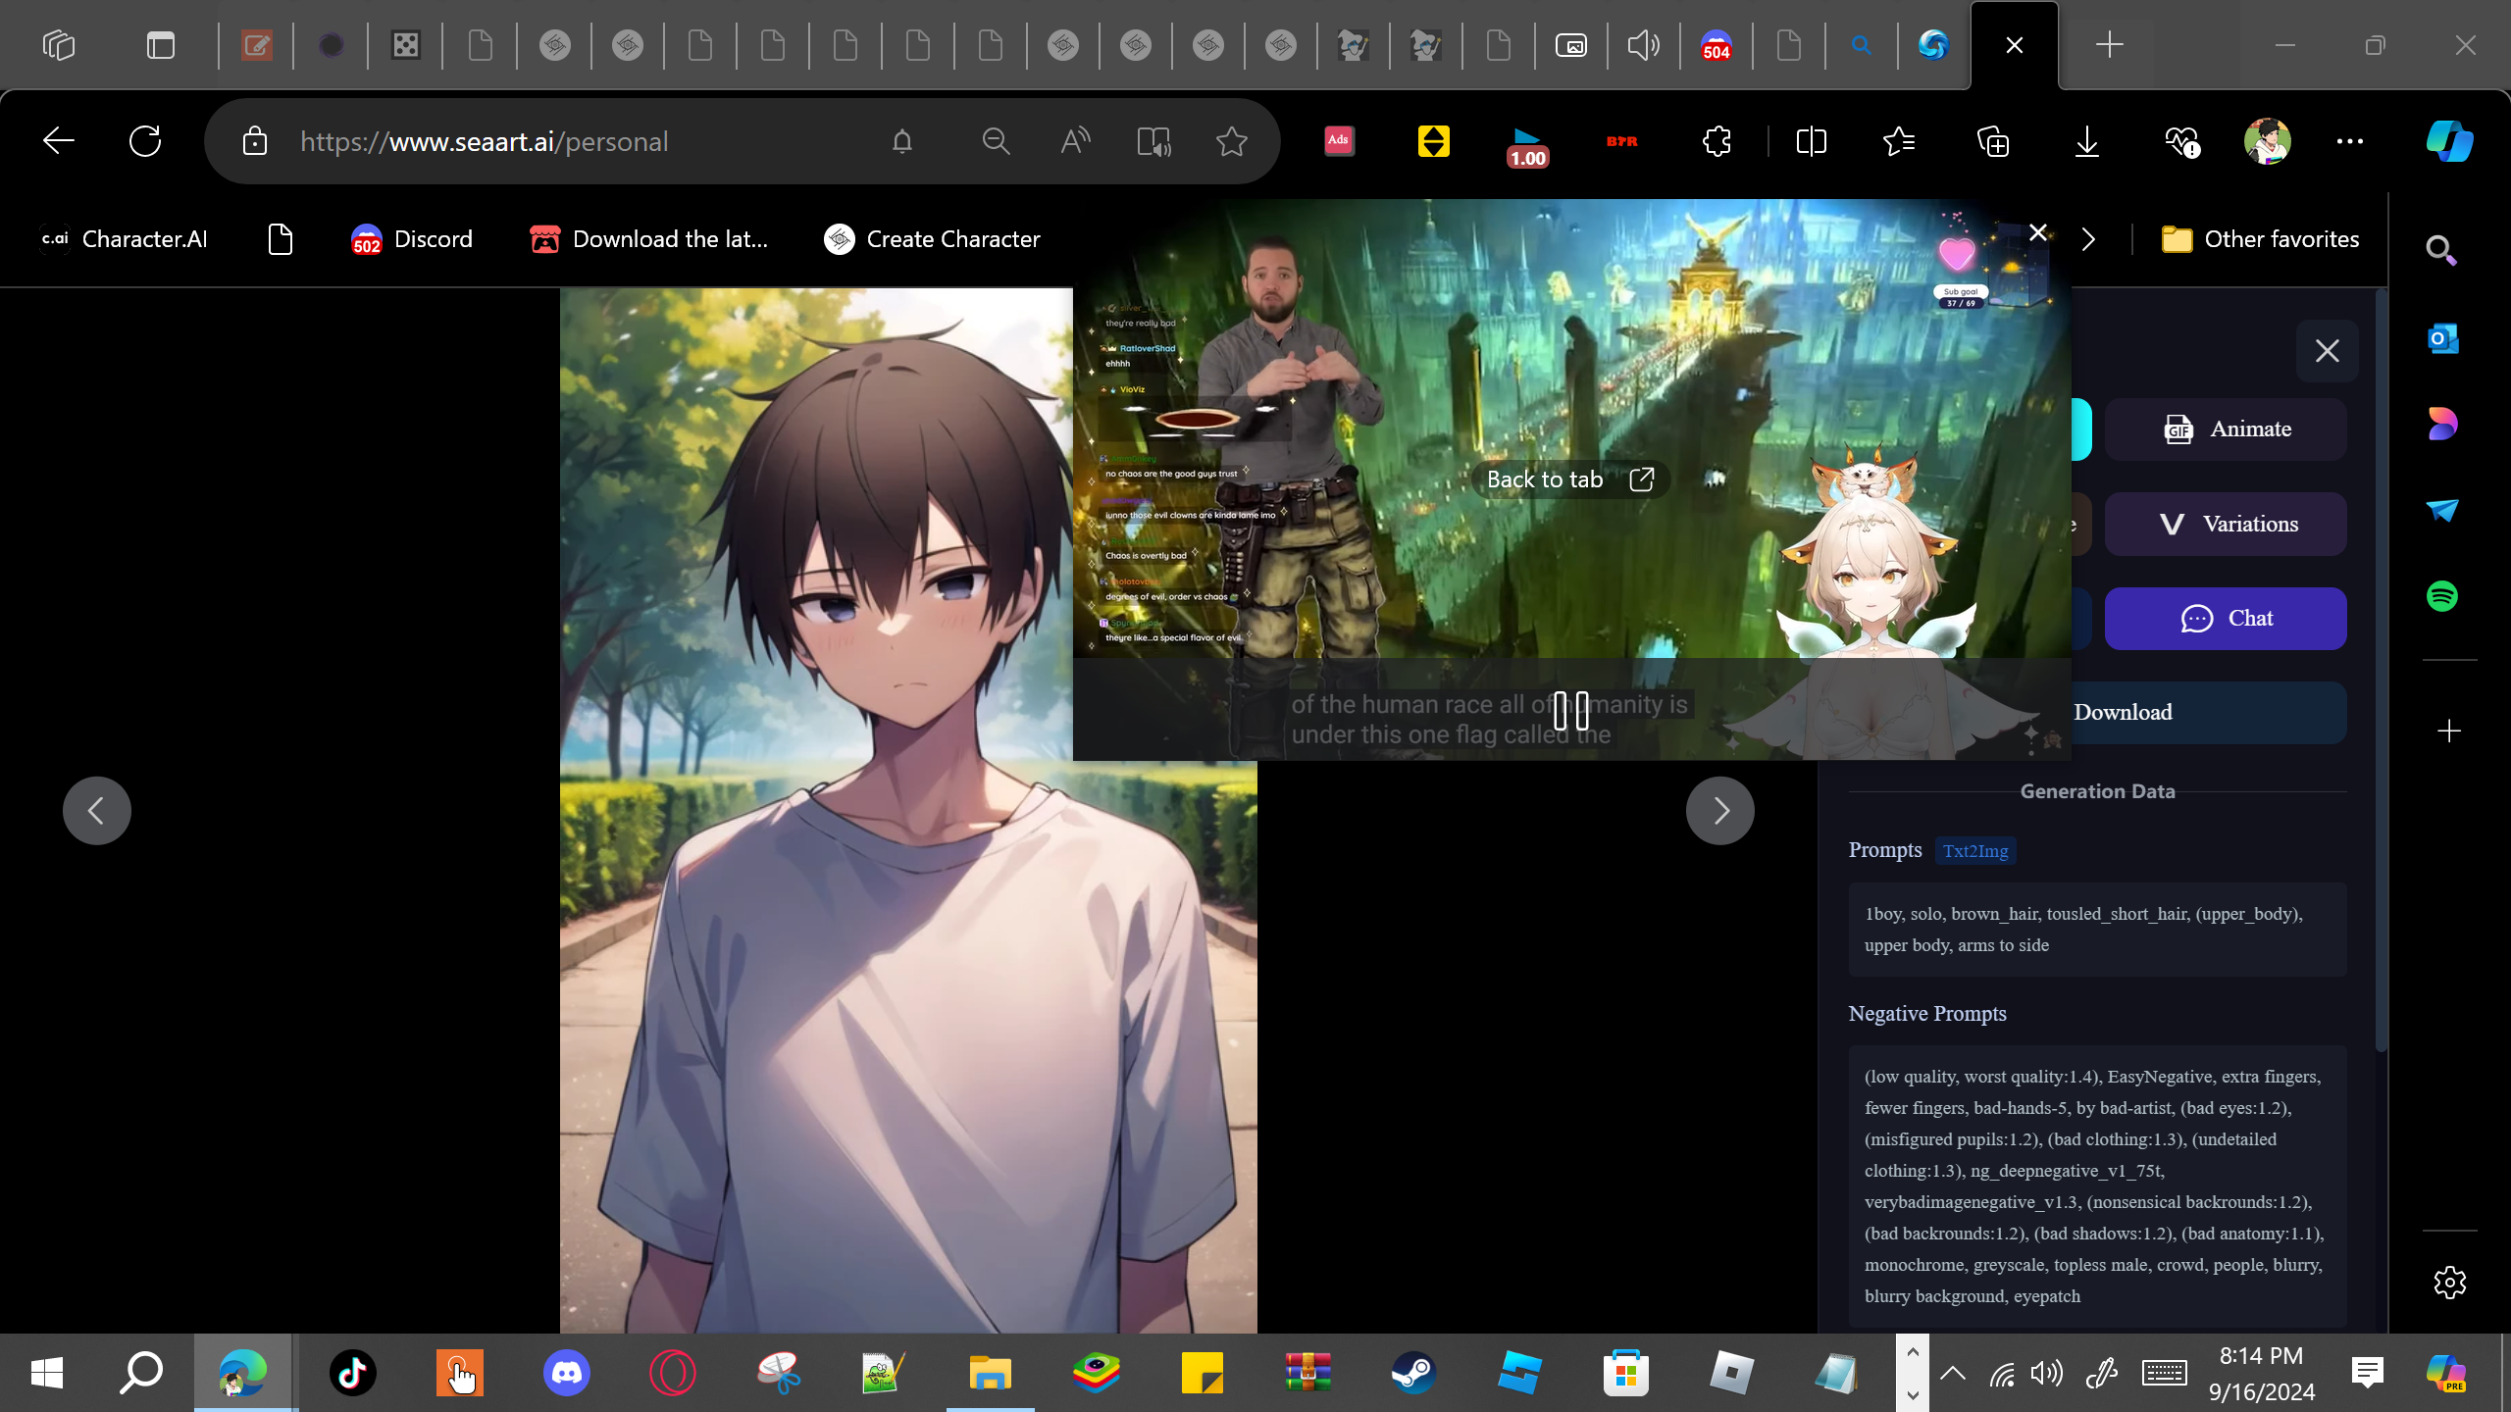
Task: Expand the Other favorites folder
Action: (2261, 239)
